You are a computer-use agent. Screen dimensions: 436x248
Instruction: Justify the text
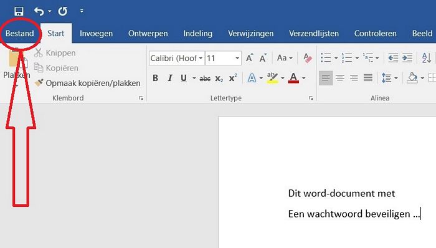368,78
